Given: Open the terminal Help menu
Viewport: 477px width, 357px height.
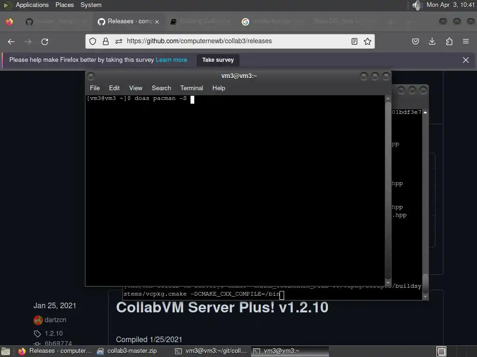Looking at the screenshot, I should click(x=218, y=88).
